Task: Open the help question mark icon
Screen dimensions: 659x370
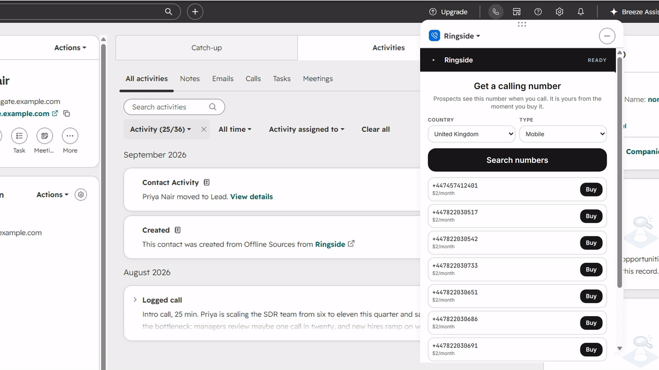Action: pos(538,12)
